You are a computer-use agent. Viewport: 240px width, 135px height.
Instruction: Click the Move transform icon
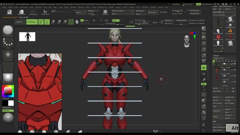[53, 22]
